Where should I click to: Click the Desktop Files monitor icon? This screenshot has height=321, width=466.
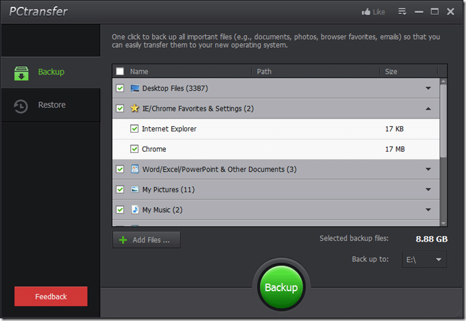(x=135, y=88)
